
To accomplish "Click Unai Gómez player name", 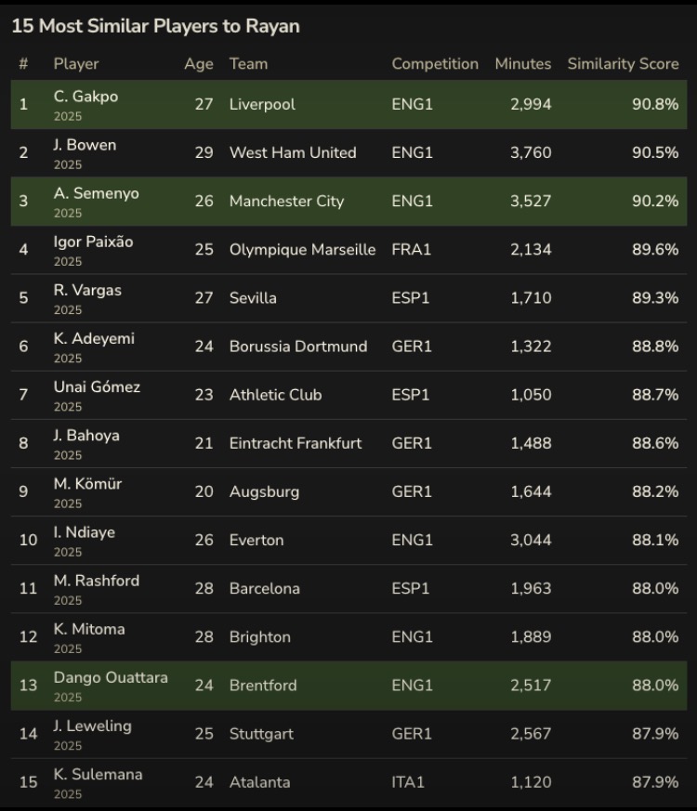I will click(x=97, y=386).
